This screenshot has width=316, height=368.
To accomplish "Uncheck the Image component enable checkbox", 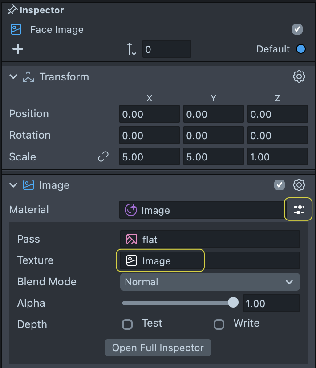I will click(x=280, y=185).
